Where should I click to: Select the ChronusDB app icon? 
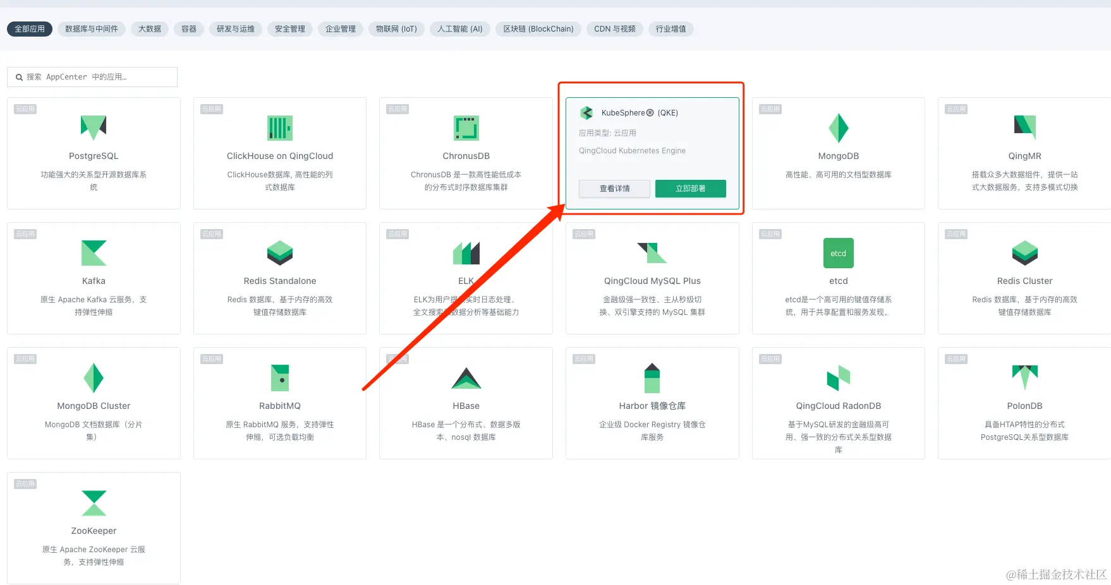pos(466,128)
